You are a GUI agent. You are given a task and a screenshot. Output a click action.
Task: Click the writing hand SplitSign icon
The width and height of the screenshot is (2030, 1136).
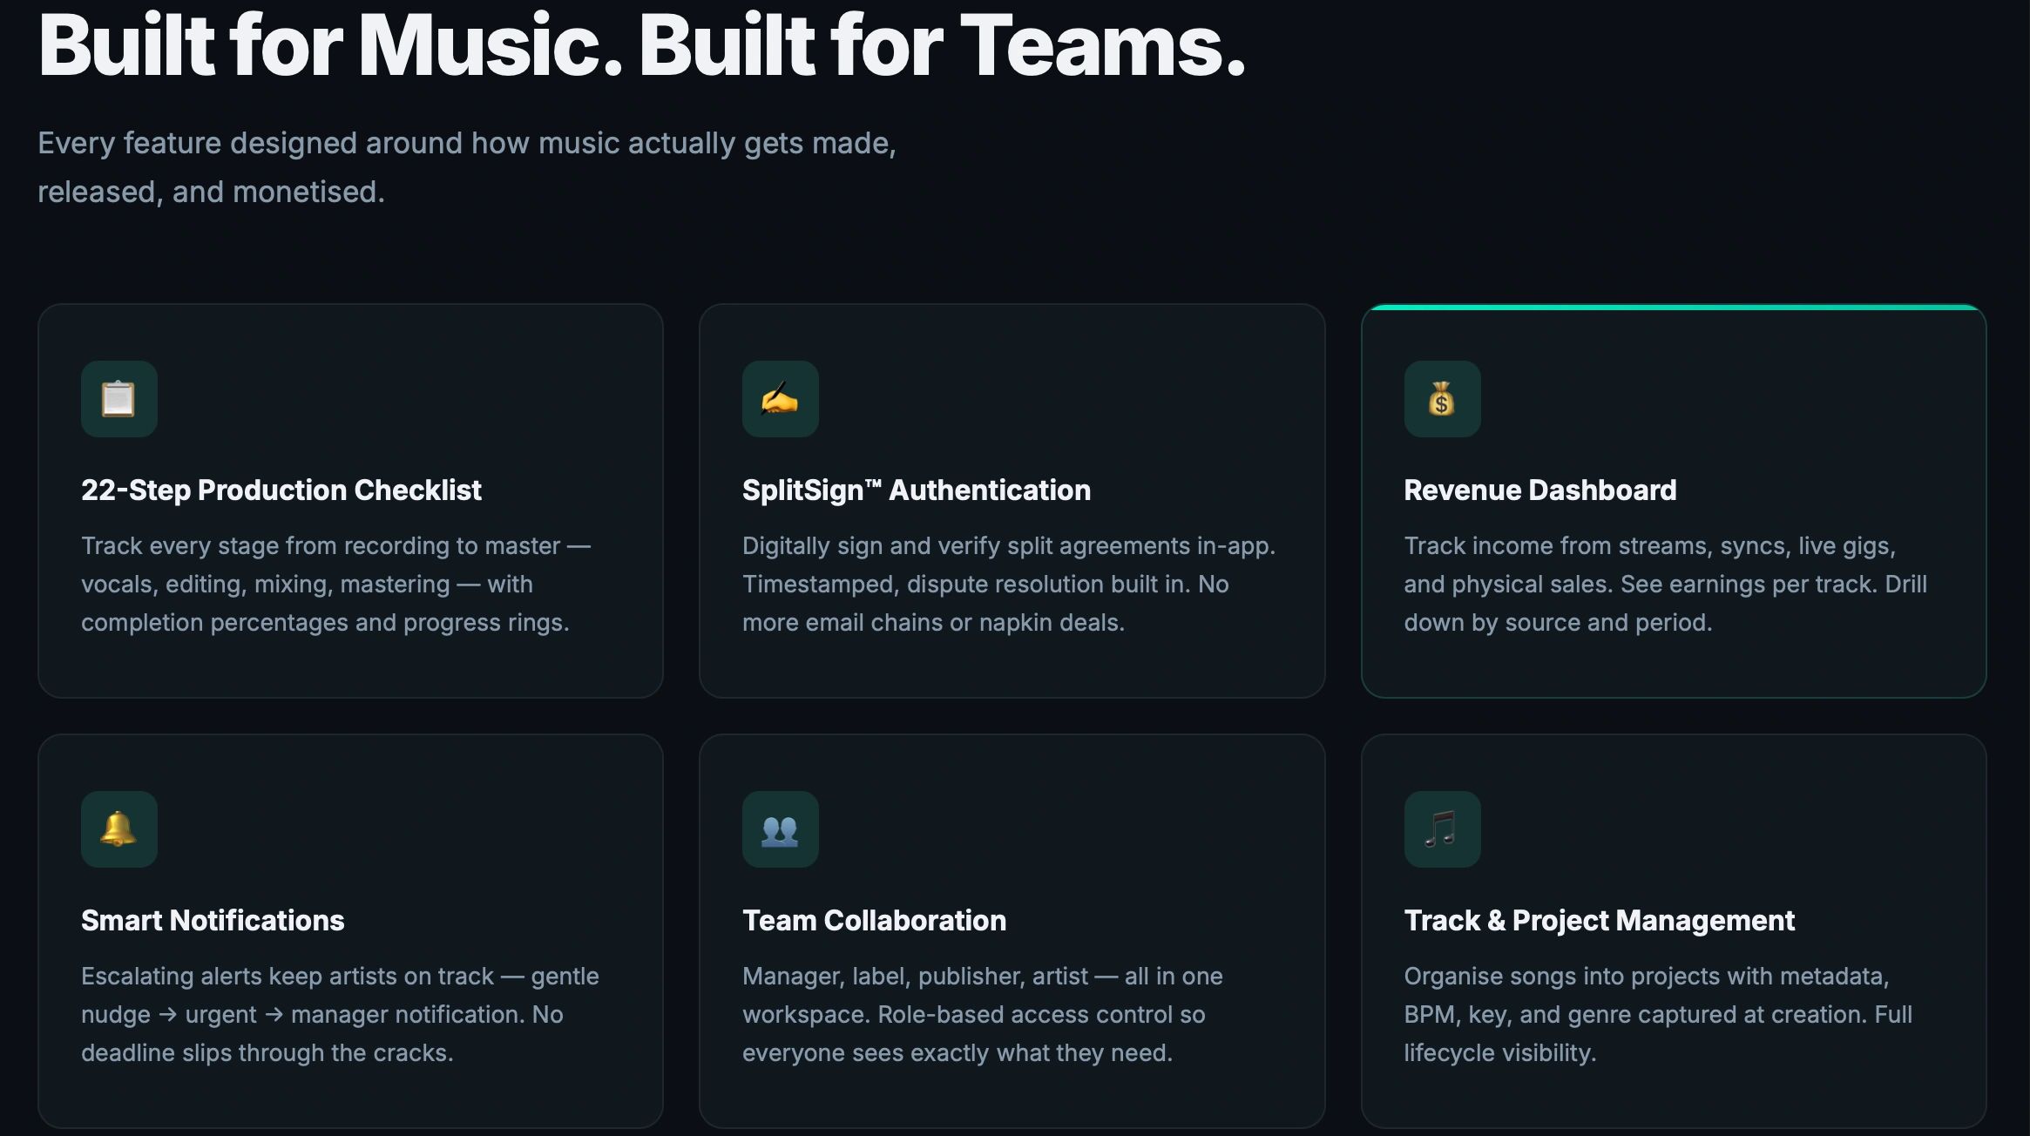780,399
